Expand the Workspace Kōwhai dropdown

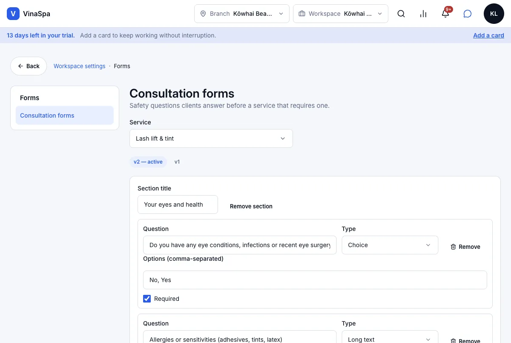coord(341,14)
